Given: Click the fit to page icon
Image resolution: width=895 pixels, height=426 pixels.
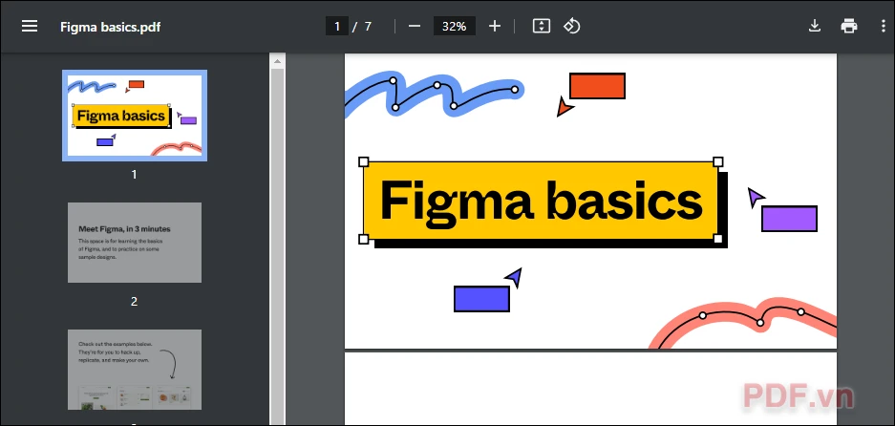Looking at the screenshot, I should [x=542, y=27].
